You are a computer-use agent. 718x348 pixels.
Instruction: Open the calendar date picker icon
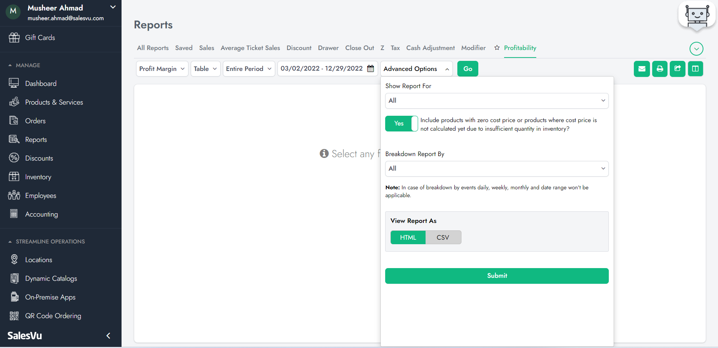coord(371,69)
